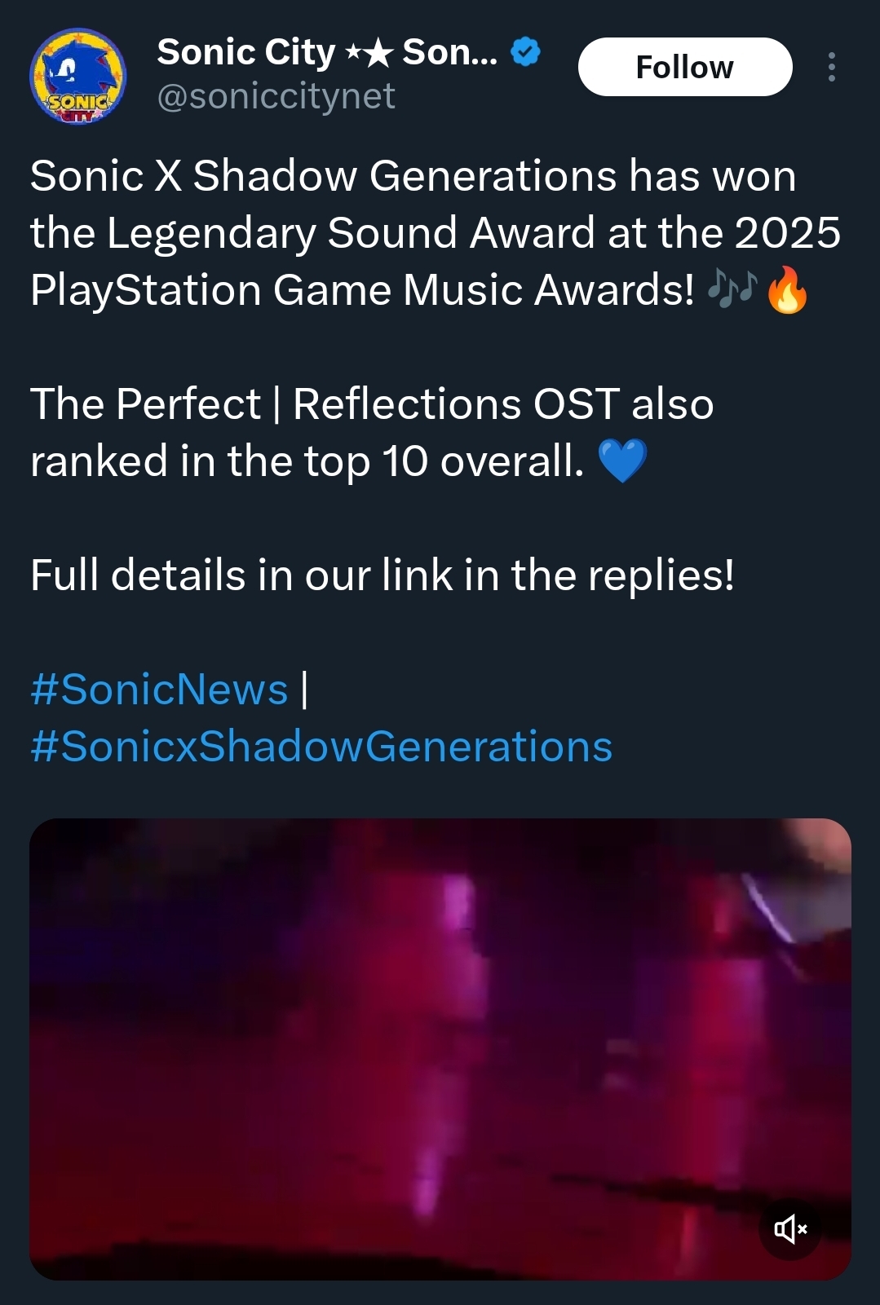Open the Sonic City profile avatar
This screenshot has height=1305, width=880.
click(78, 77)
